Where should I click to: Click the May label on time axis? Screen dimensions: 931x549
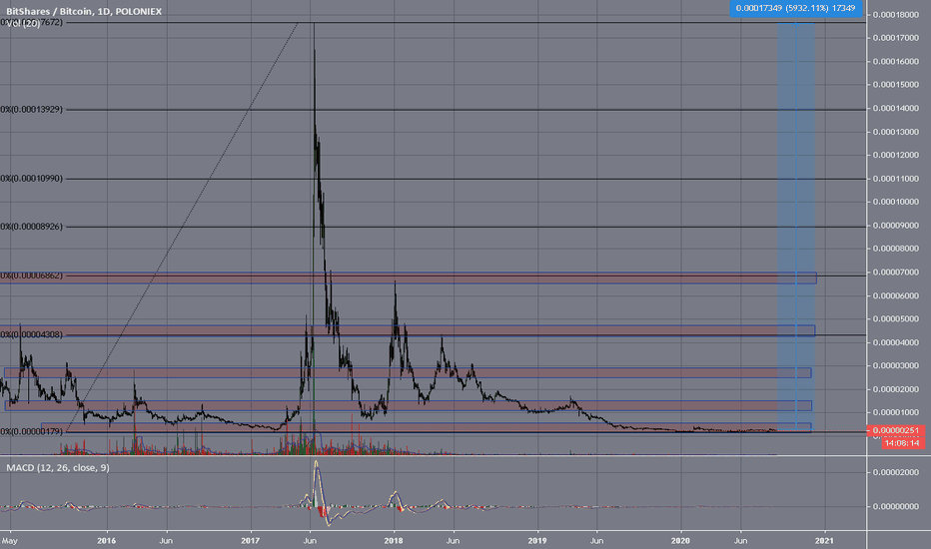coord(10,541)
